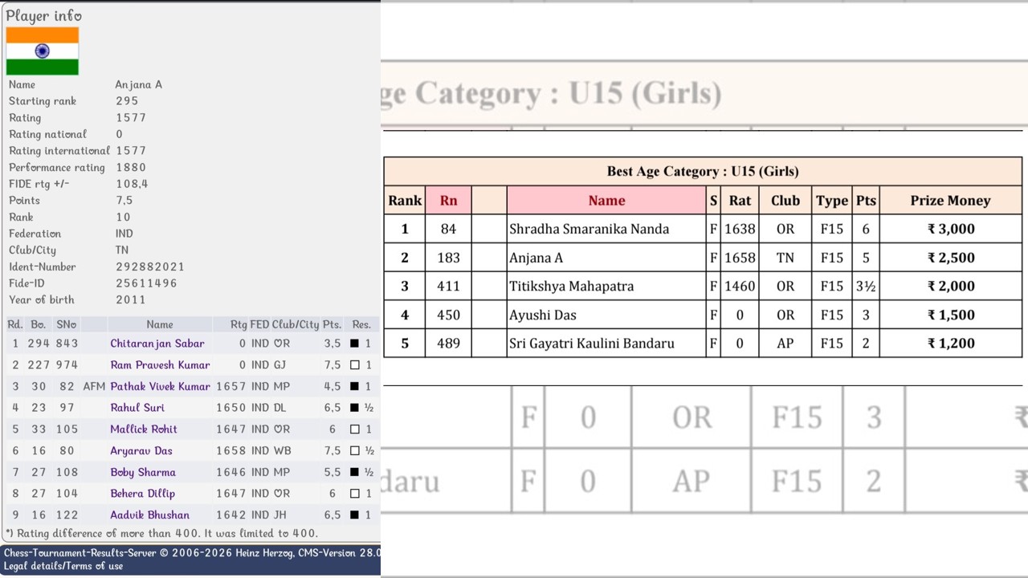Click the Type column header

832,201
